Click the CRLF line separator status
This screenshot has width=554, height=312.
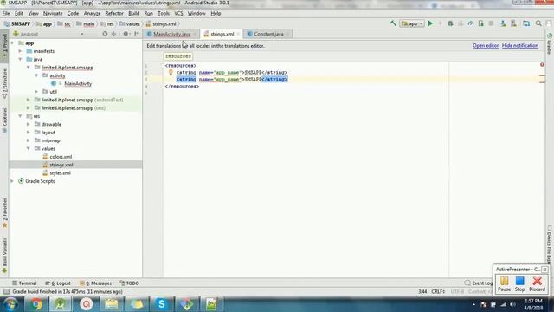pyautogui.click(x=438, y=291)
